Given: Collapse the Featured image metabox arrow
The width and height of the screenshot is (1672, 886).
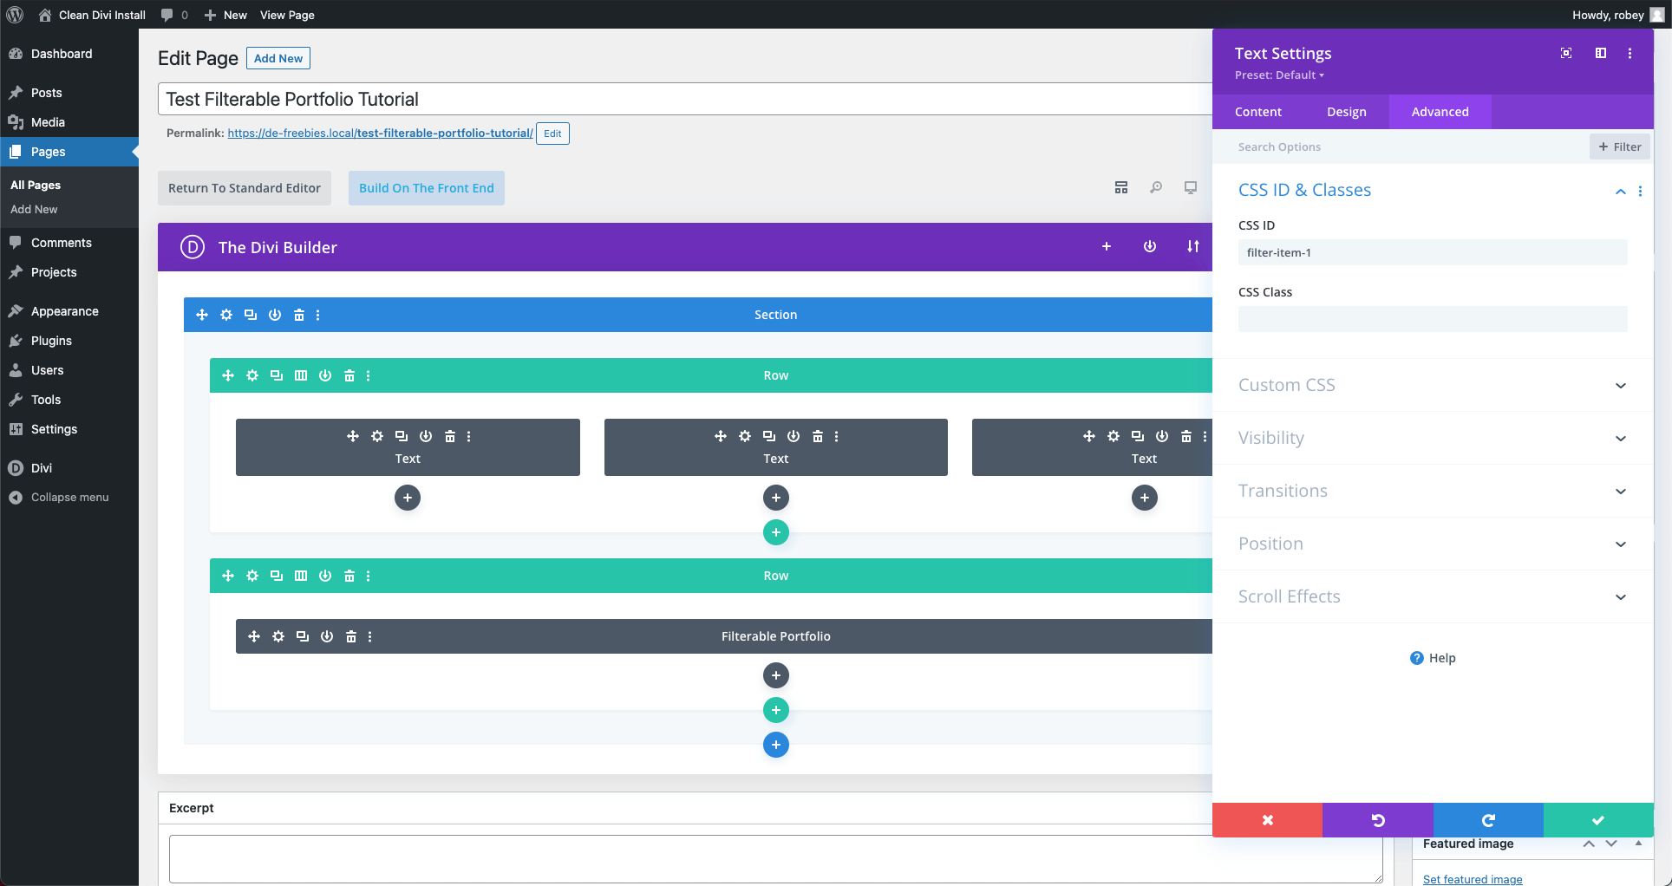Looking at the screenshot, I should [x=1638, y=844].
